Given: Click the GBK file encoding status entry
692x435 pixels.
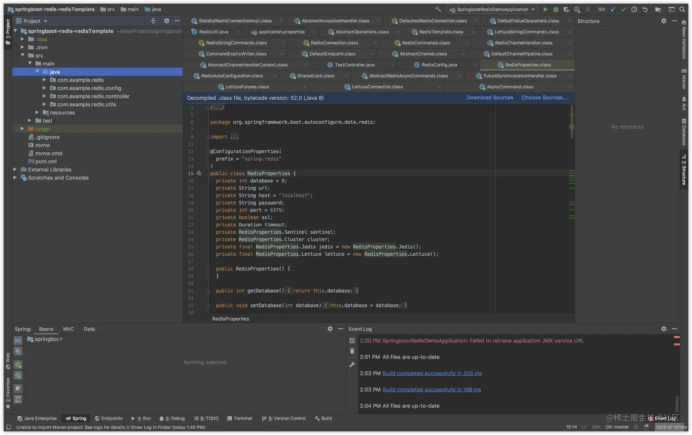Looking at the screenshot, I should 596,427.
